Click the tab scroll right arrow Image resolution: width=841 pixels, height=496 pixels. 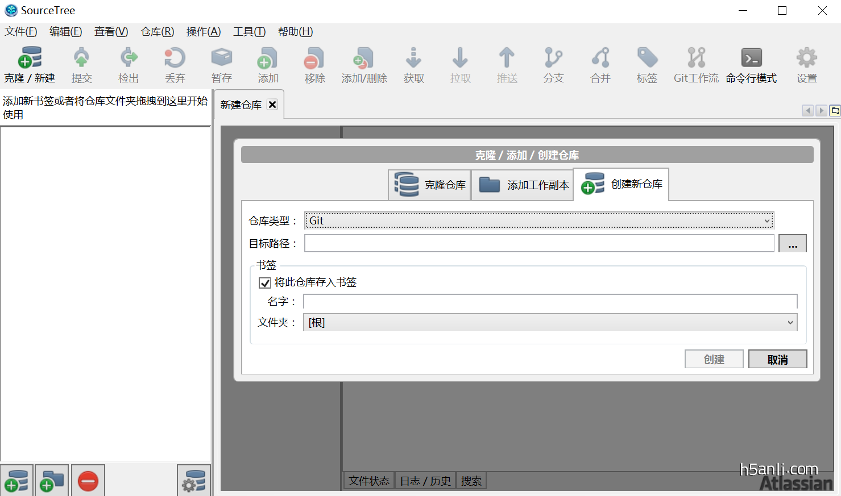tap(821, 111)
